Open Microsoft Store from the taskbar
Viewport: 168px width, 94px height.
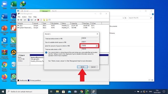[x=63, y=92]
